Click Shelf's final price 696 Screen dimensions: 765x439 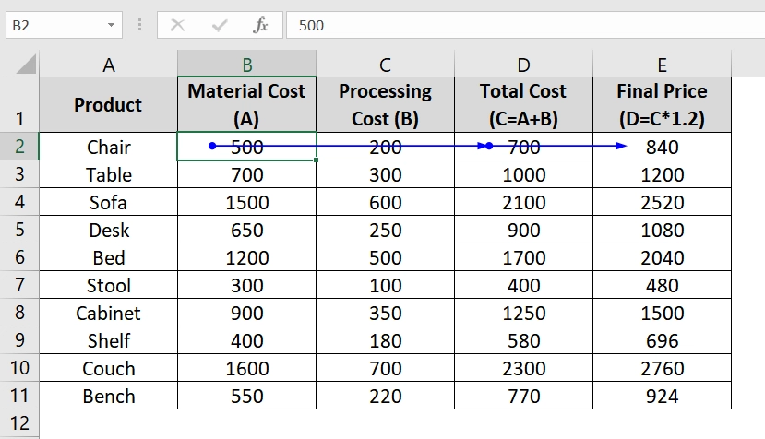[x=662, y=340]
